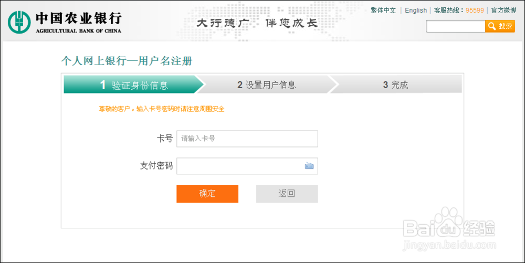Switch language to 繁体中文
This screenshot has height=263, width=525.
[383, 10]
